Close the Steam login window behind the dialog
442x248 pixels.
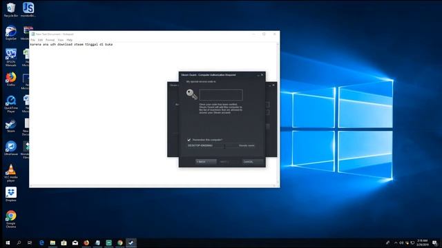tap(273, 85)
